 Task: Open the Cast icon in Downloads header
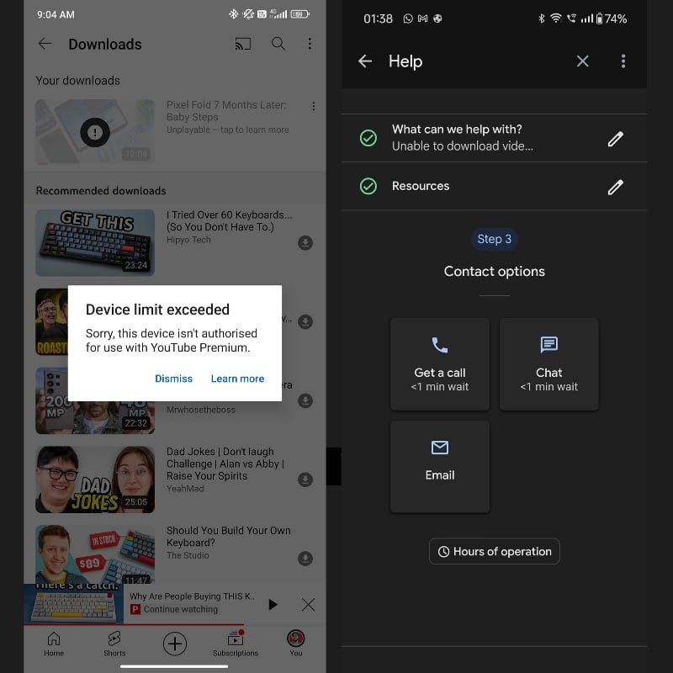[x=243, y=44]
